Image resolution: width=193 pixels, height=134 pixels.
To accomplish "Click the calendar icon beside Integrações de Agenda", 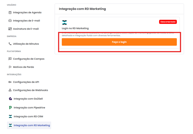I will pyautogui.click(x=10, y=12).
